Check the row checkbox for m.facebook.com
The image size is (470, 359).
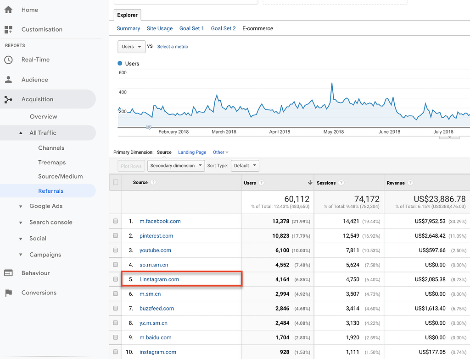(115, 221)
